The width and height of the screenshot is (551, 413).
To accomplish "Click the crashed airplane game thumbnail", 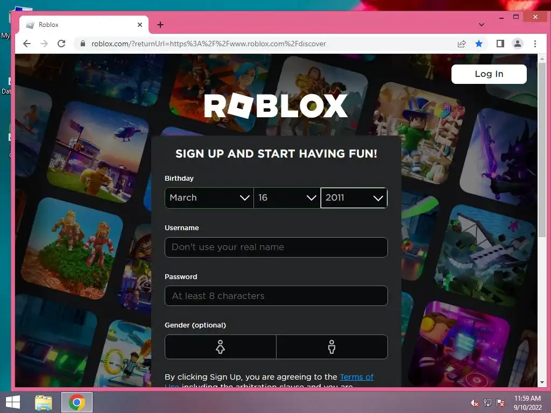I will [x=485, y=256].
